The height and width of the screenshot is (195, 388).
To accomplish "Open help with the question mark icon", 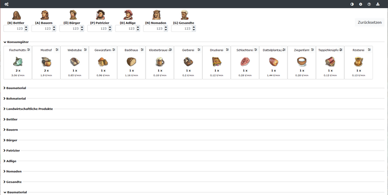I will click(x=369, y=4).
